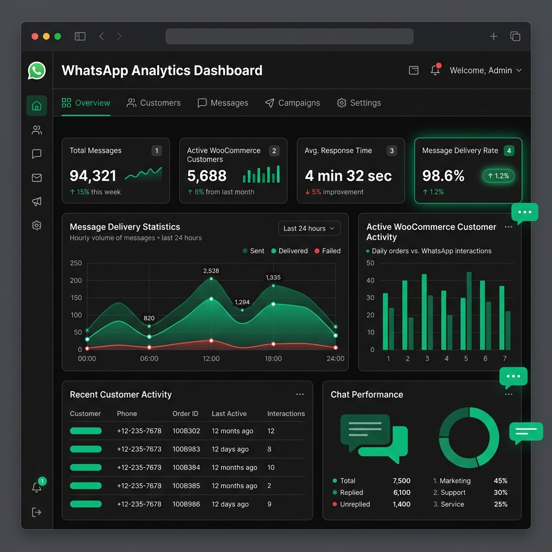
Task: Open the gear settings icon in sidebar
Action: tap(37, 225)
